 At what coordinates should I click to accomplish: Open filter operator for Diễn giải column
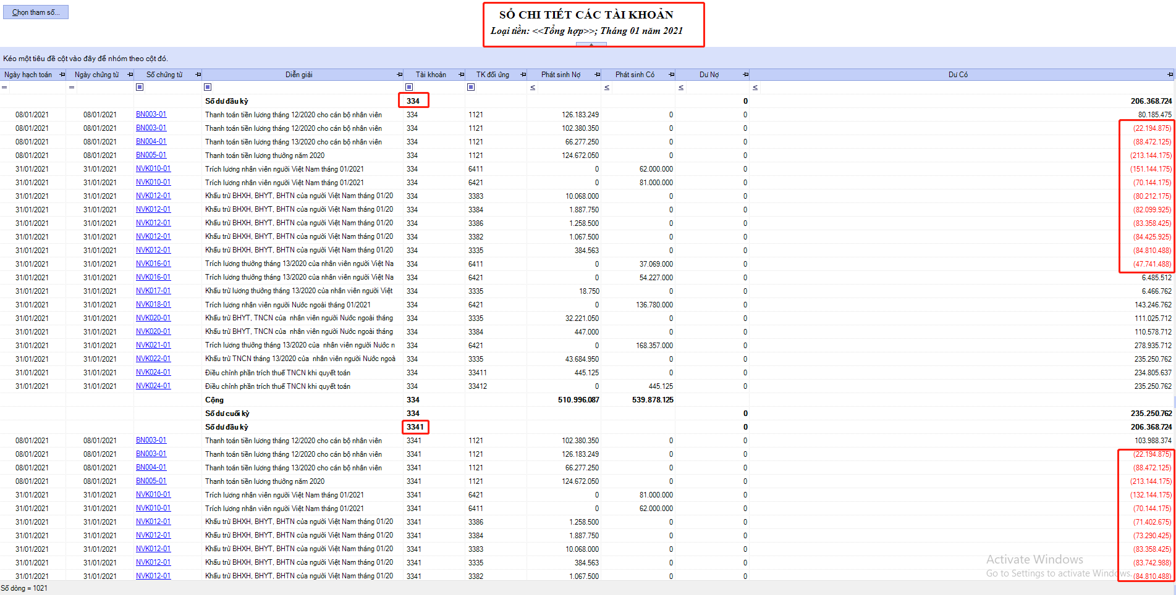pyautogui.click(x=208, y=87)
